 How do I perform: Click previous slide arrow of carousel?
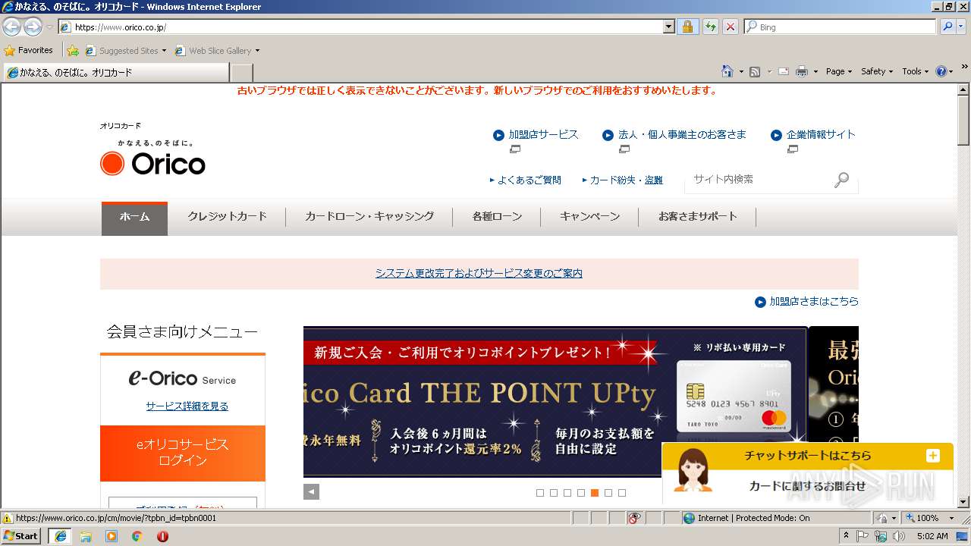tap(311, 491)
